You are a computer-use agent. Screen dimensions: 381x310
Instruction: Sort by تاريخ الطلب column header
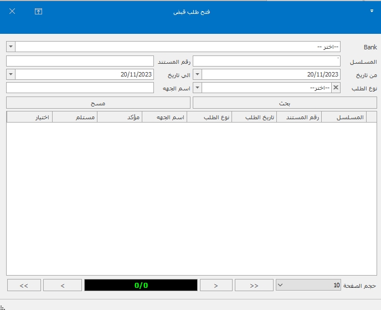(254, 117)
